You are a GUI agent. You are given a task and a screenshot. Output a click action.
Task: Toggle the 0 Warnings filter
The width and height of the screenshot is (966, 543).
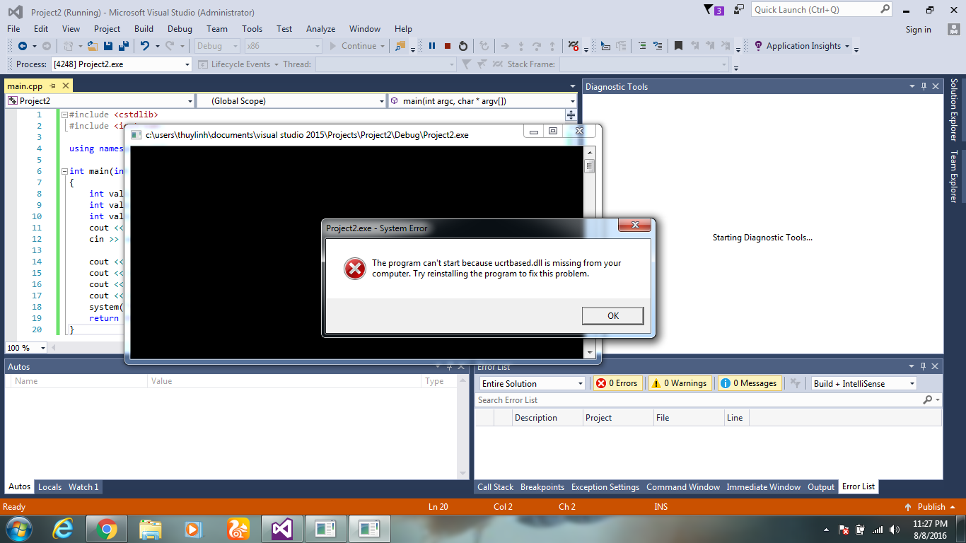tap(680, 383)
